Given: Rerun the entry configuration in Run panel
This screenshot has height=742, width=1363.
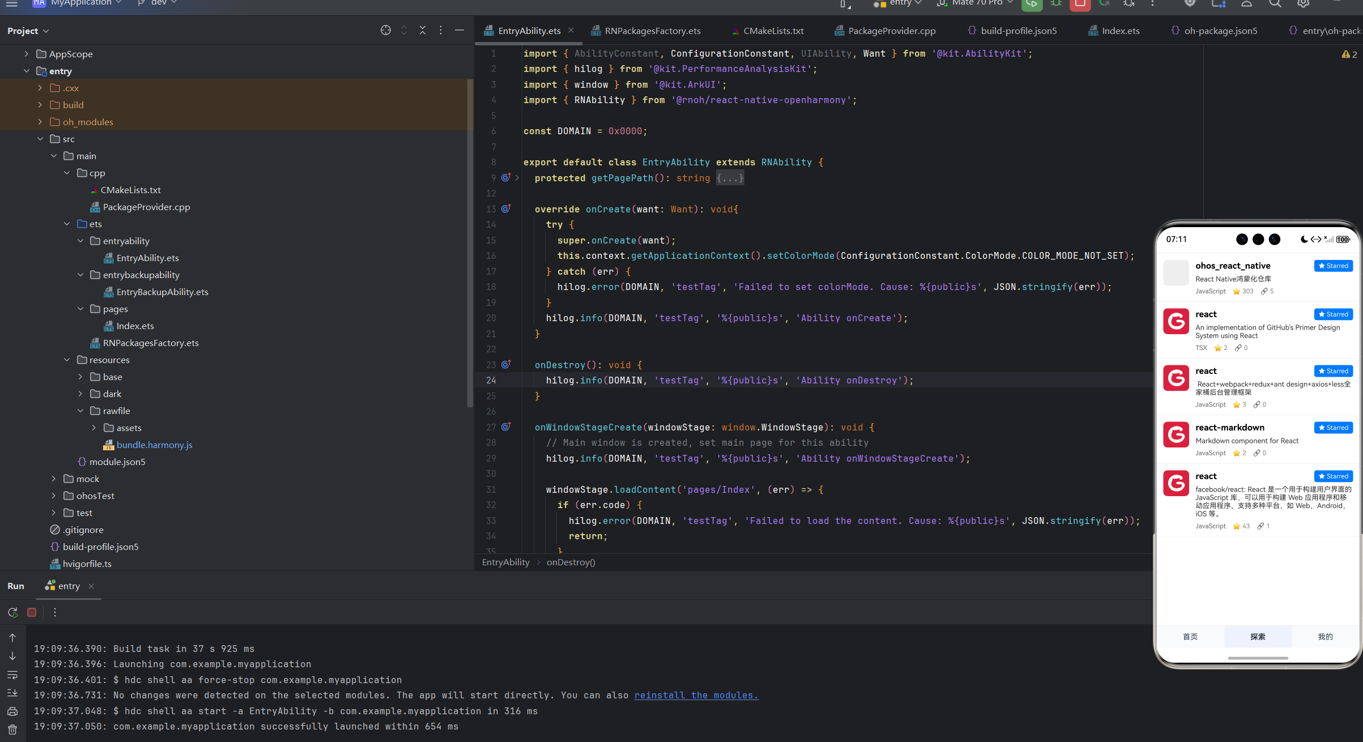Looking at the screenshot, I should 12,612.
